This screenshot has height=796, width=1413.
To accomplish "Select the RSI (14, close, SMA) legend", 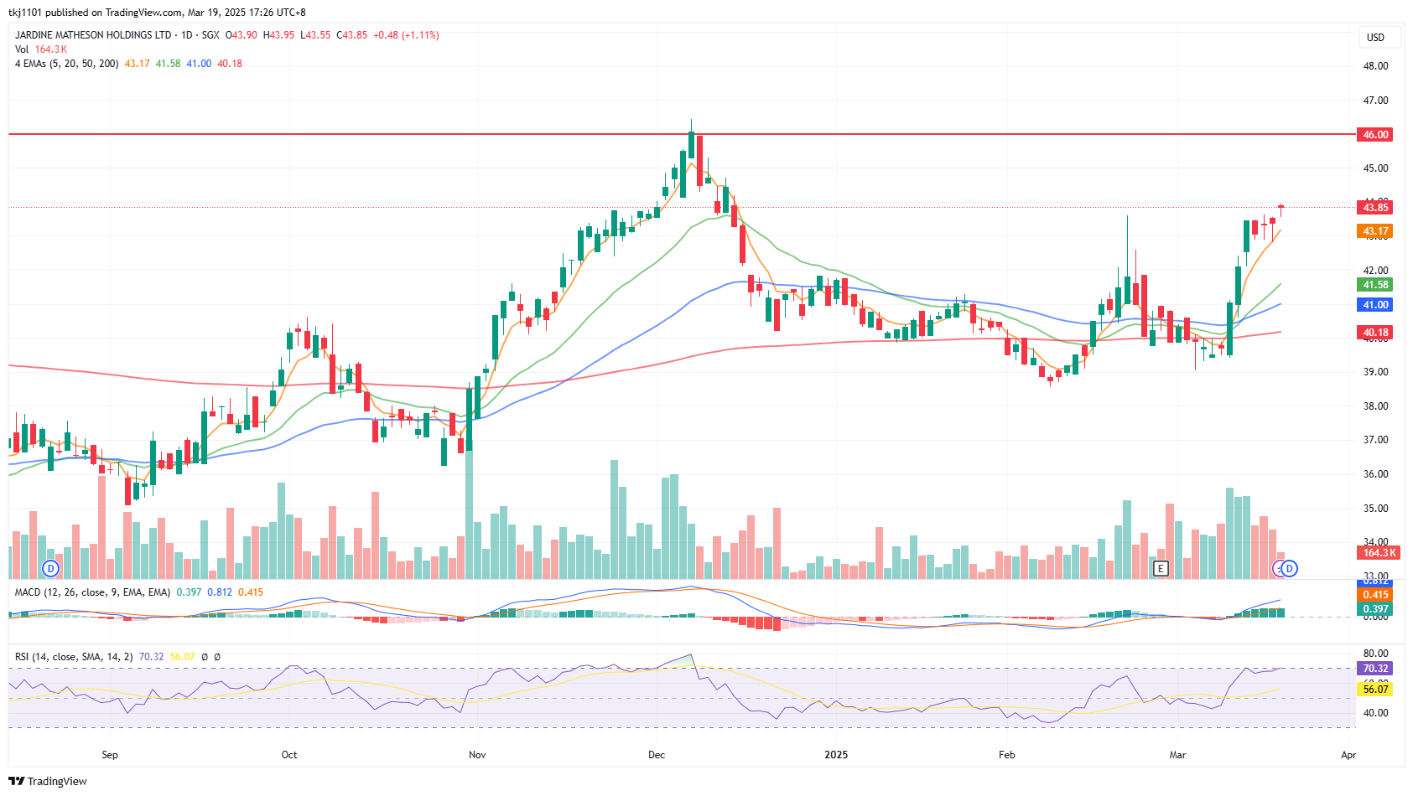I will (74, 657).
